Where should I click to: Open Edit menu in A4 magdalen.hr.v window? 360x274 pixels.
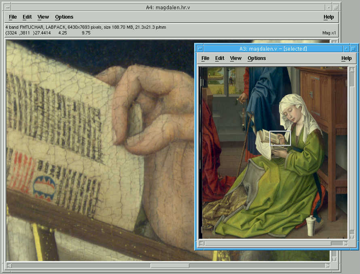[27, 17]
